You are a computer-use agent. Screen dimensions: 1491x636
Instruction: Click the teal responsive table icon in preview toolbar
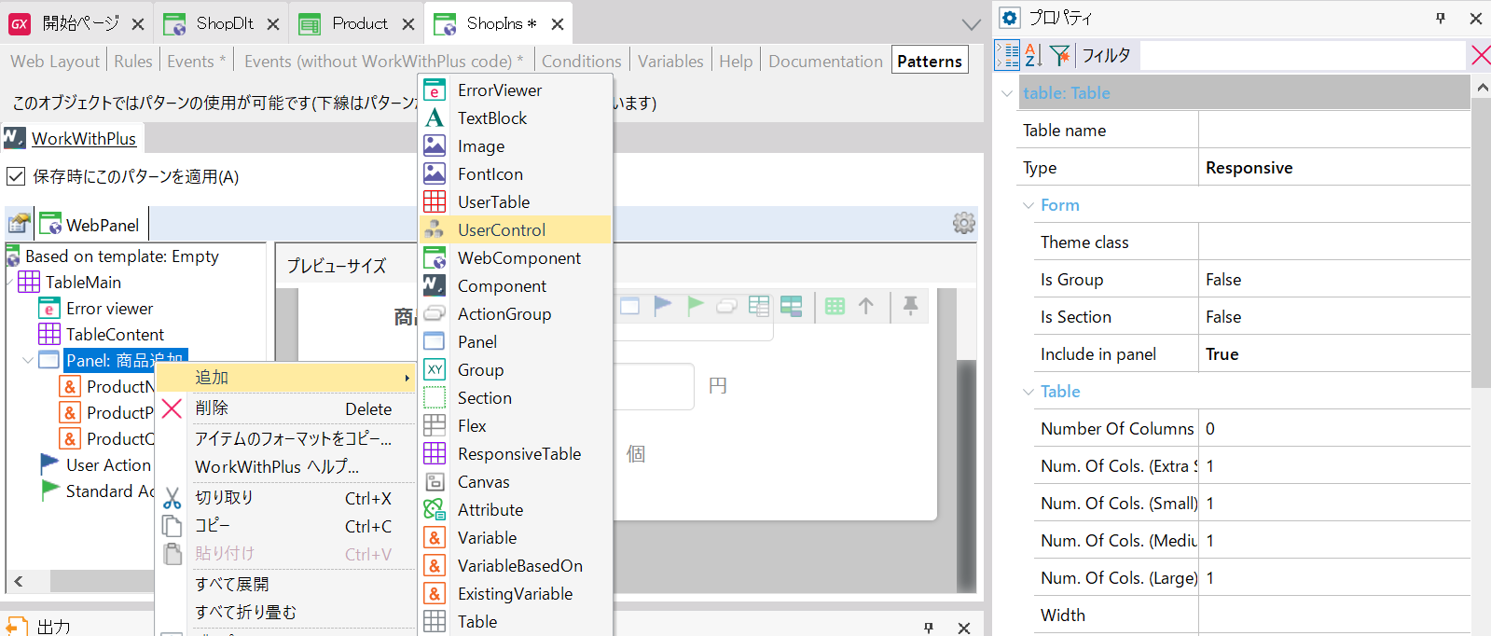tap(792, 306)
